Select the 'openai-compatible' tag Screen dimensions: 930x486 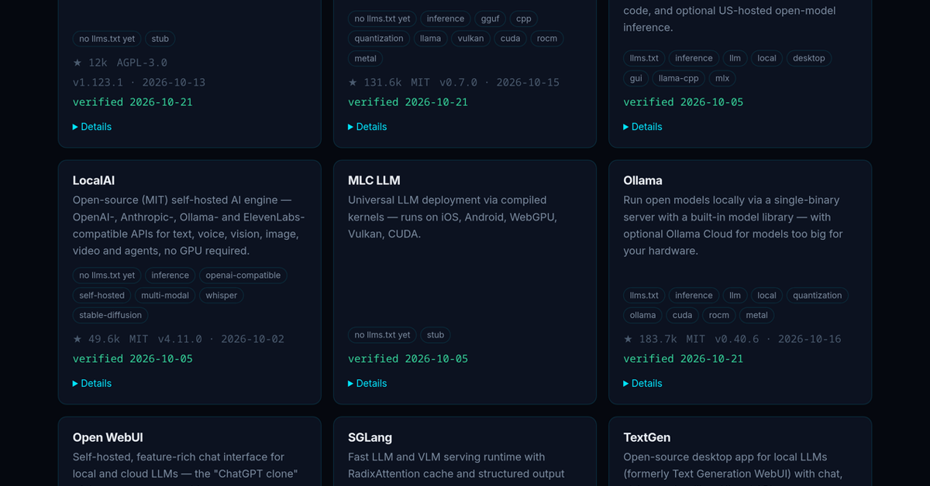tap(243, 276)
